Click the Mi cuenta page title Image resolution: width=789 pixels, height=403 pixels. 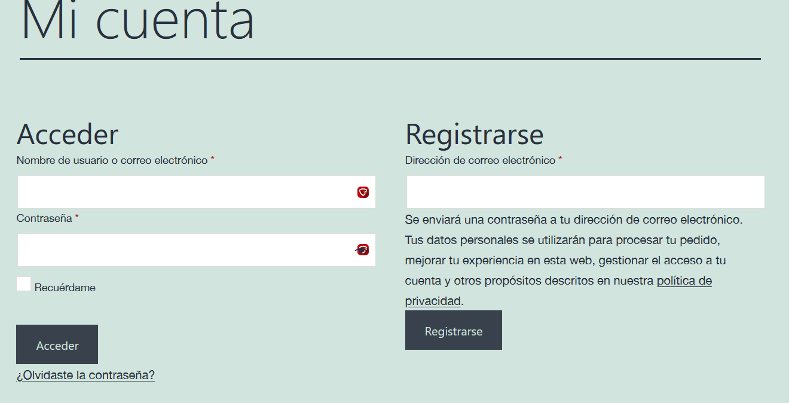(x=138, y=21)
